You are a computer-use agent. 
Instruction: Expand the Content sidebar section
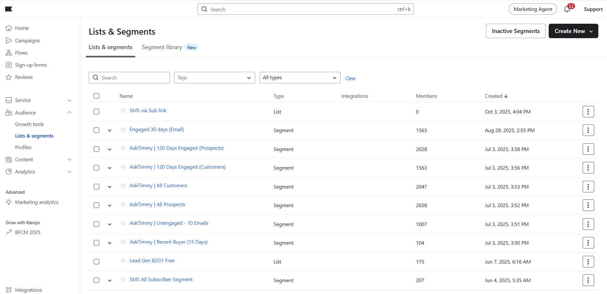pyautogui.click(x=70, y=160)
